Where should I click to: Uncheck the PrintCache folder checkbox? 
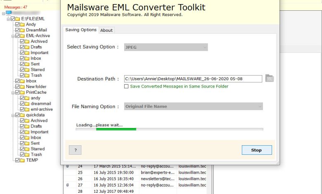(x=17, y=92)
